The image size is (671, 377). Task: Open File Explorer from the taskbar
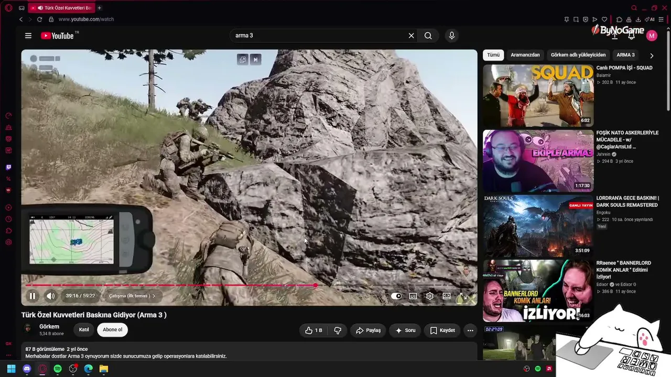point(104,369)
